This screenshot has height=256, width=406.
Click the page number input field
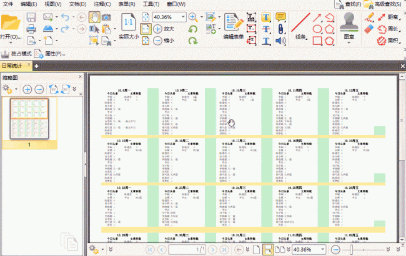coord(187,250)
